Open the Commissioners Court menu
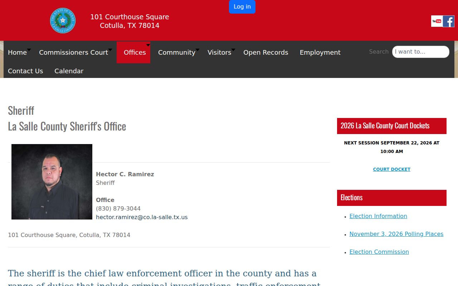The image size is (458, 286). pos(73,53)
